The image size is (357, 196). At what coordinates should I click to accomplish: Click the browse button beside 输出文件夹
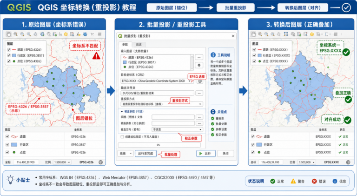tap(199, 93)
